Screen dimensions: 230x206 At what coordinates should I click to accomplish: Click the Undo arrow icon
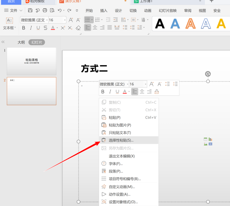point(60,10)
